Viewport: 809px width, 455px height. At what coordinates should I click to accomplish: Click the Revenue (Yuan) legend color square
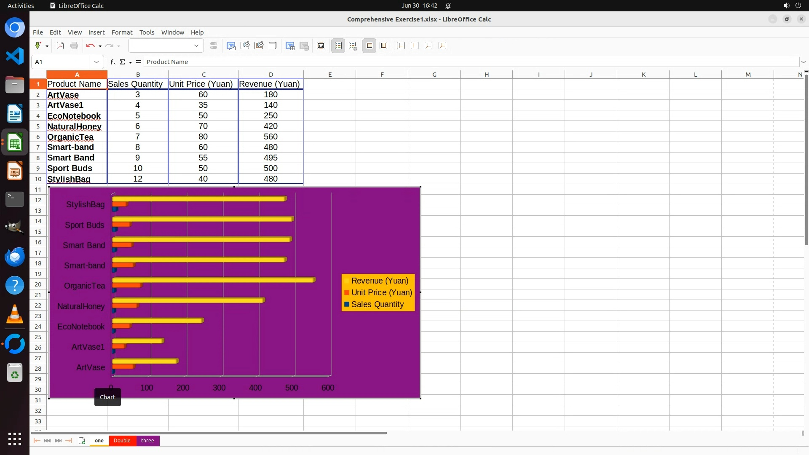coord(346,281)
